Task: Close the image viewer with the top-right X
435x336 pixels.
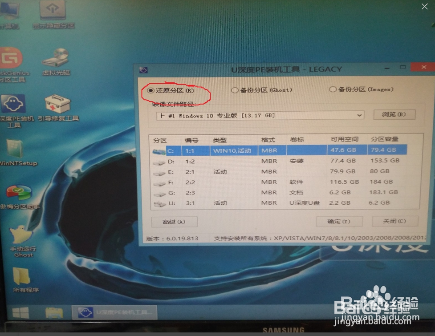Action: pos(424,6)
